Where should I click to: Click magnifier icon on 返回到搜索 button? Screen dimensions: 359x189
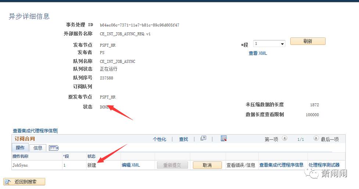(x=8, y=182)
